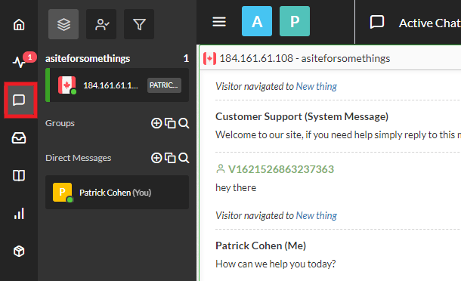
Task: Open the Knowledge Base book icon
Action: click(x=19, y=175)
